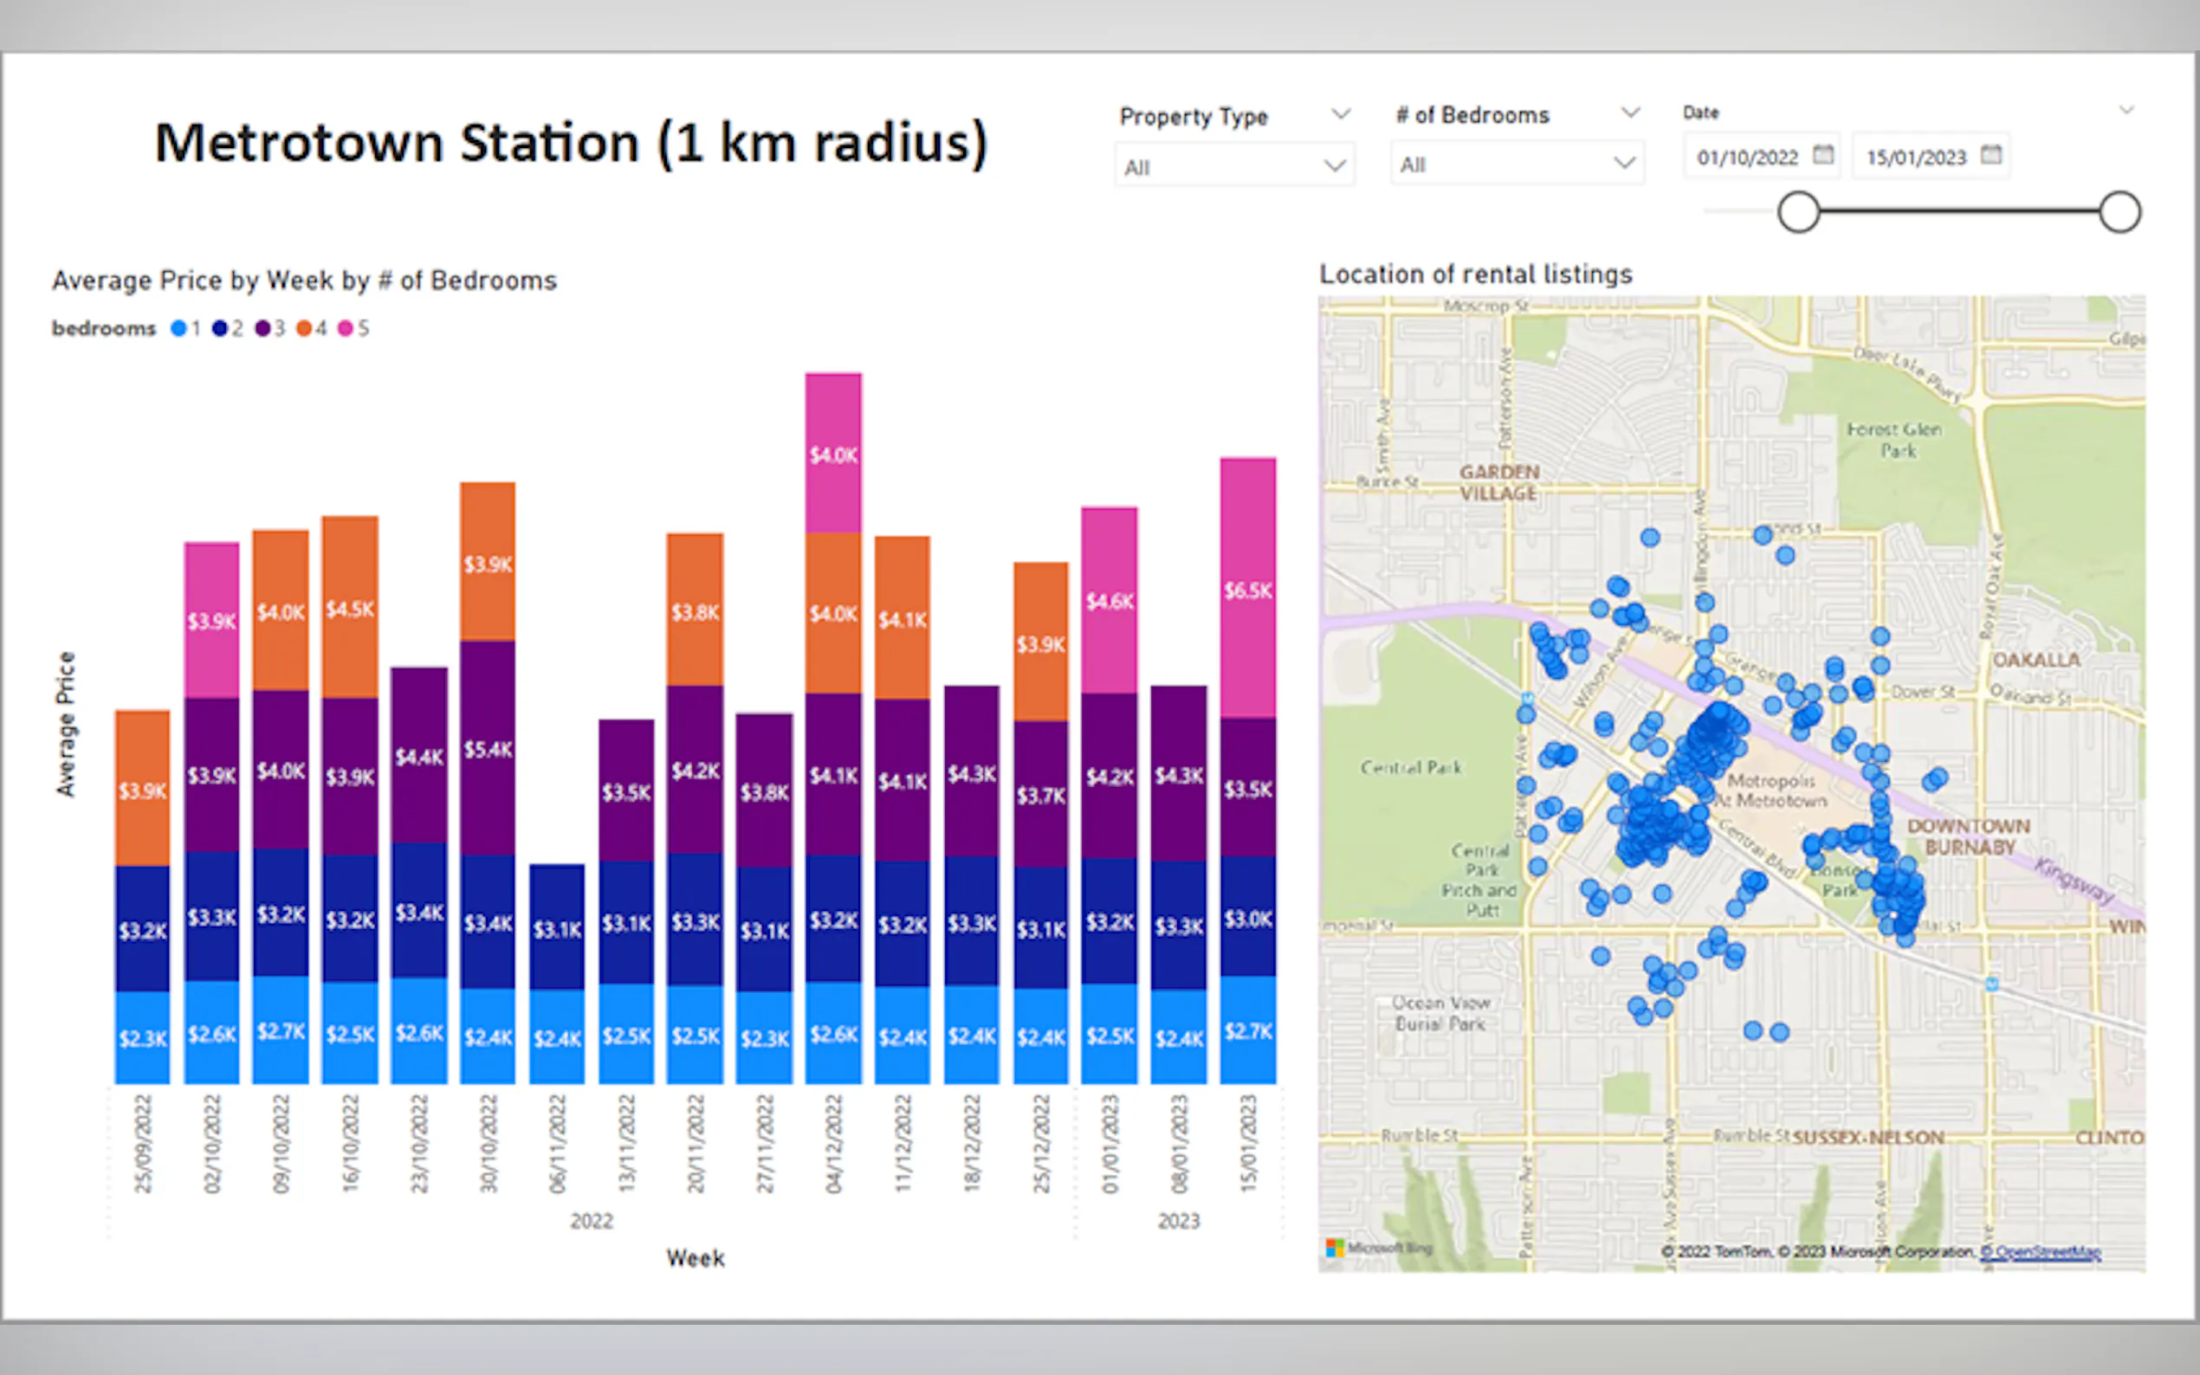2200x1375 pixels.
Task: Open calendar picker for end date 15/01/2023
Action: click(x=1990, y=155)
